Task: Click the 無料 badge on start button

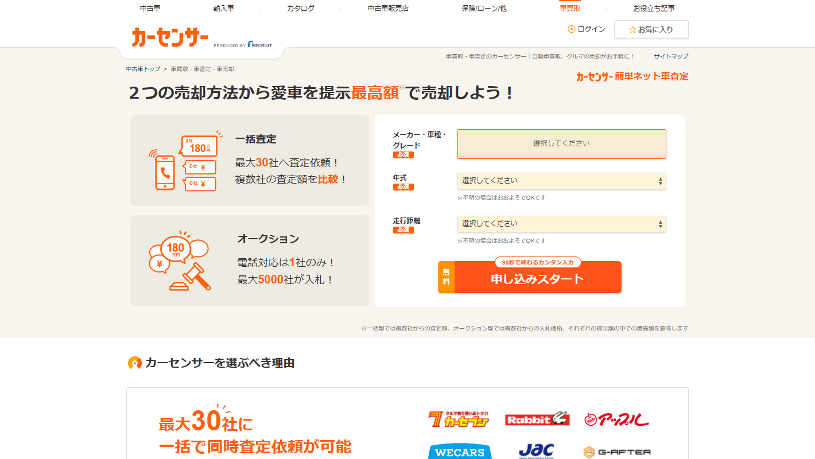Action: 446,278
